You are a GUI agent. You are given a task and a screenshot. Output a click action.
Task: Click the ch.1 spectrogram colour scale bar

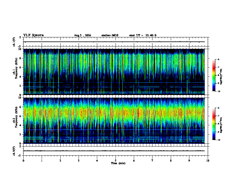pos(214,75)
